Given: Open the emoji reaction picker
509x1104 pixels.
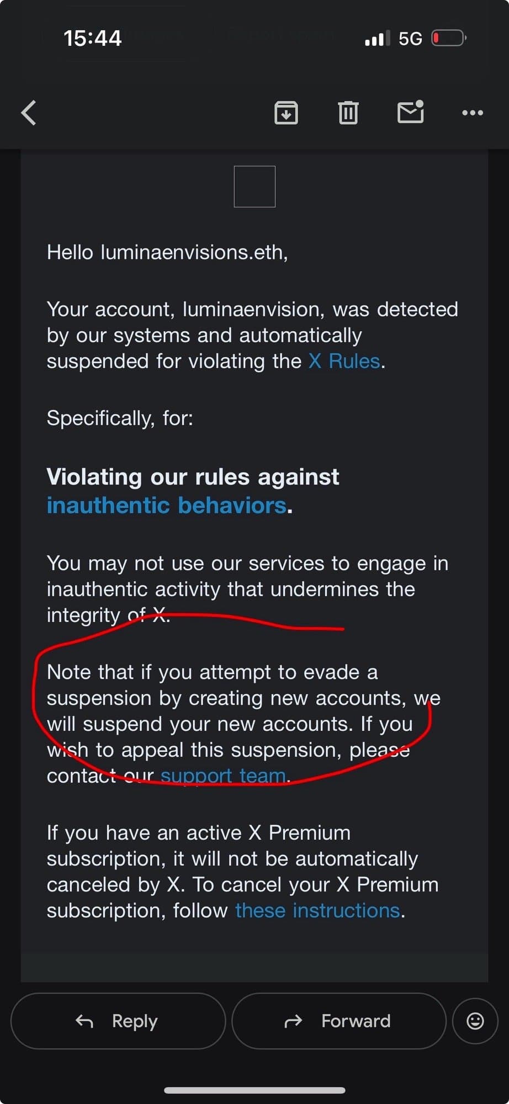Looking at the screenshot, I should (475, 1021).
